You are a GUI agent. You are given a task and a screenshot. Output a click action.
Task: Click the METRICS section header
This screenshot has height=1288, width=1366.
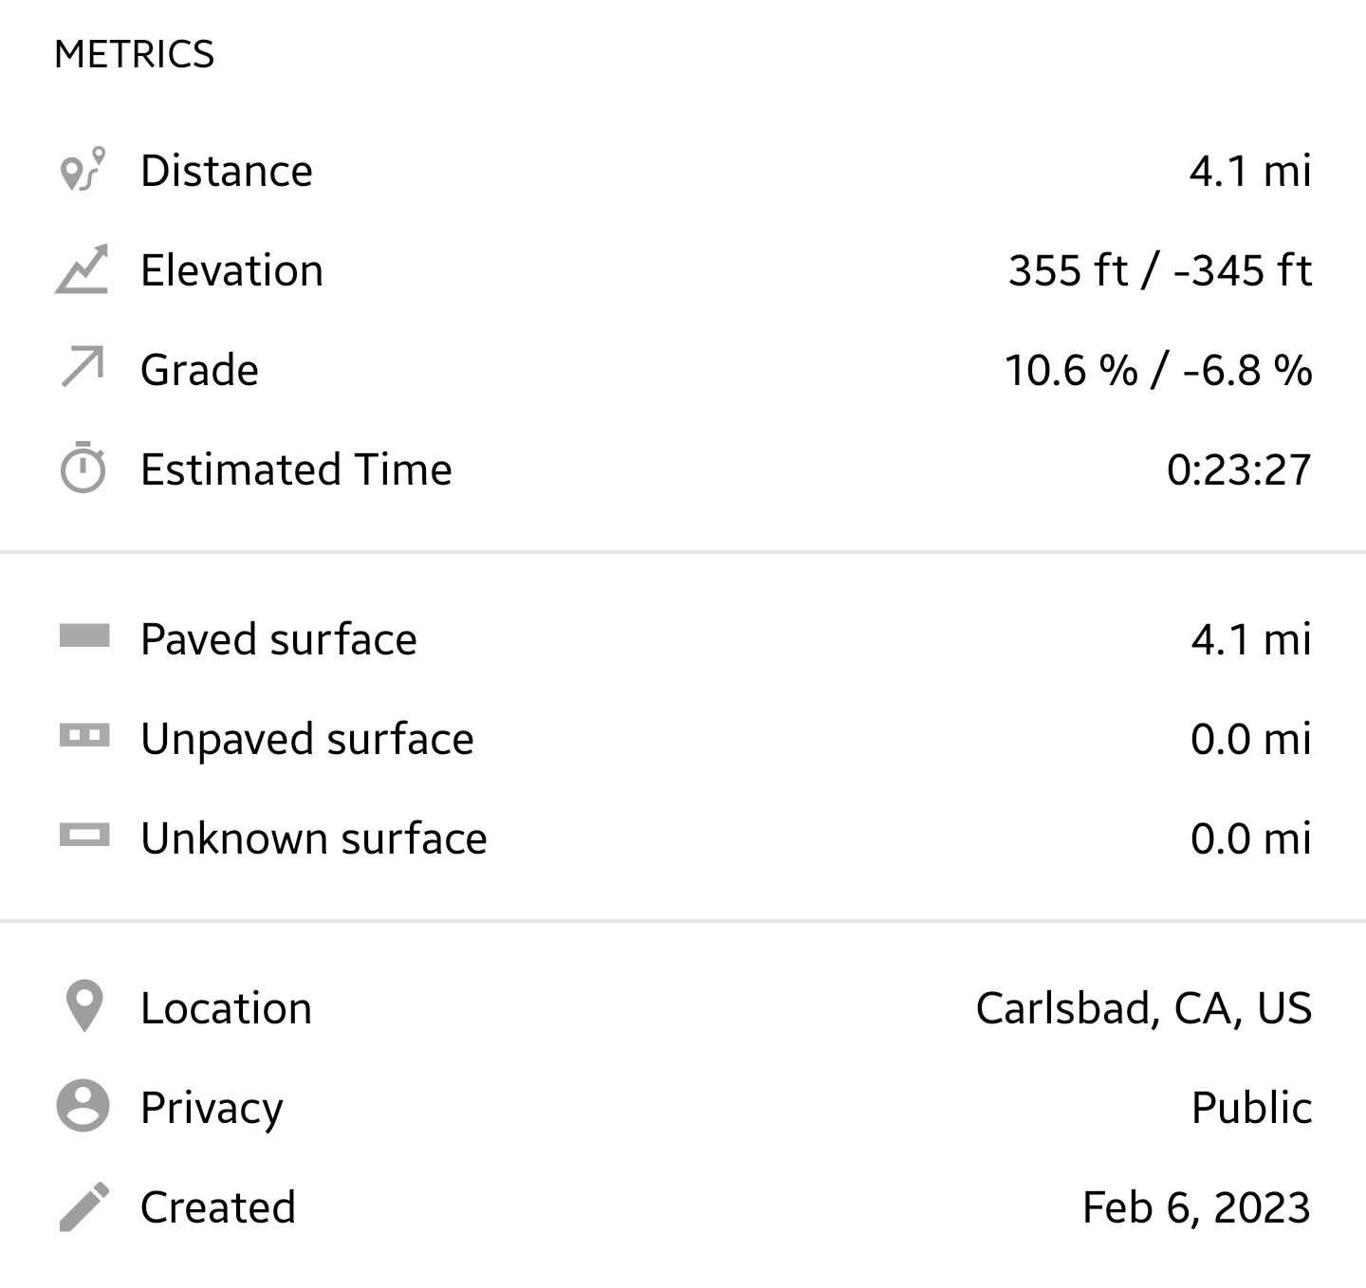coord(135,55)
